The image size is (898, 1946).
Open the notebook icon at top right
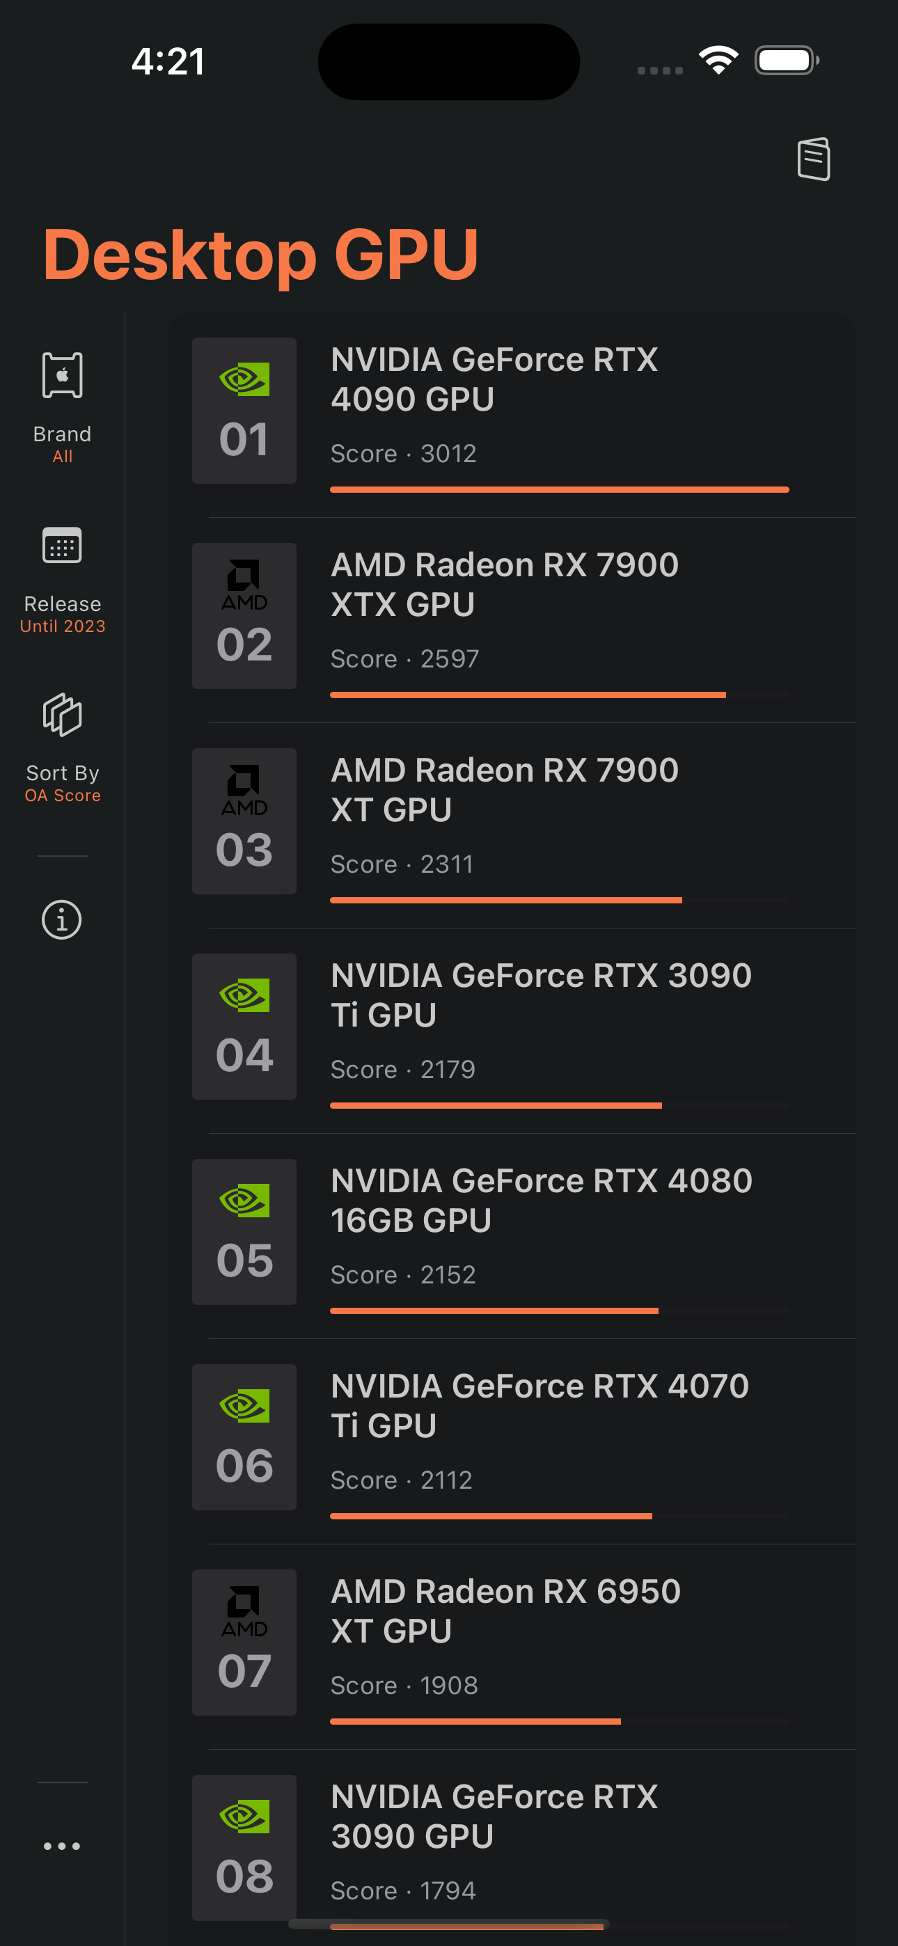pyautogui.click(x=813, y=159)
